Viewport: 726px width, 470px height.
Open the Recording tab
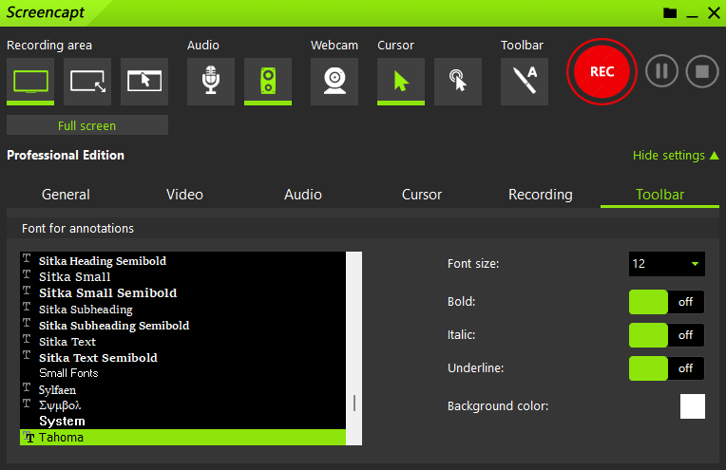pyautogui.click(x=541, y=195)
